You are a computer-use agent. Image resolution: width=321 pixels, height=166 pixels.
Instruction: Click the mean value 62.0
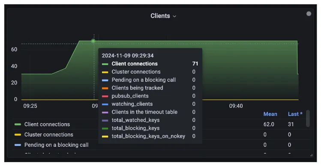(269, 124)
